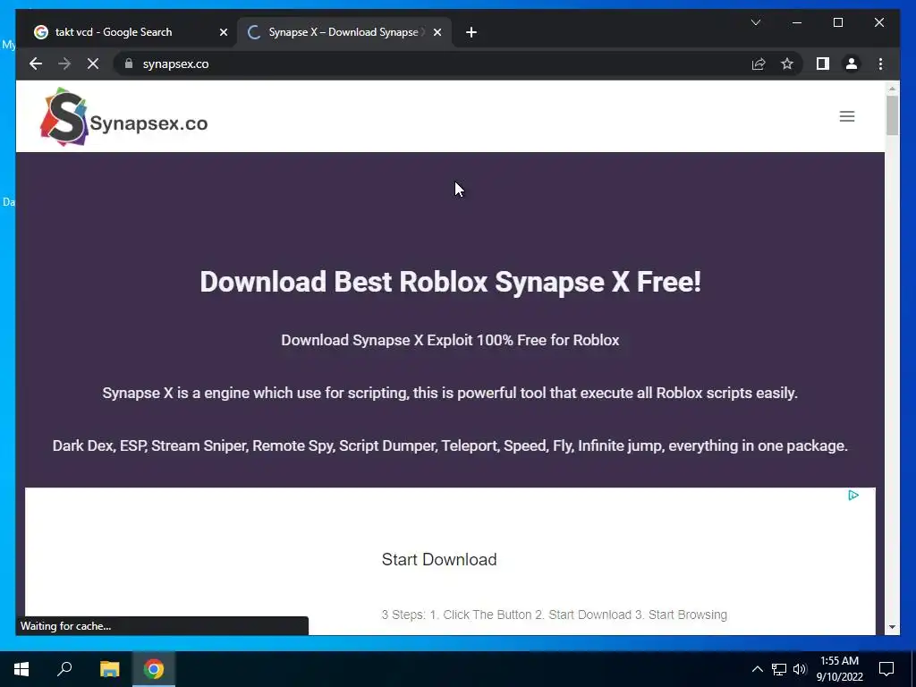Open File Explorer from the taskbar
916x687 pixels.
coord(109,669)
